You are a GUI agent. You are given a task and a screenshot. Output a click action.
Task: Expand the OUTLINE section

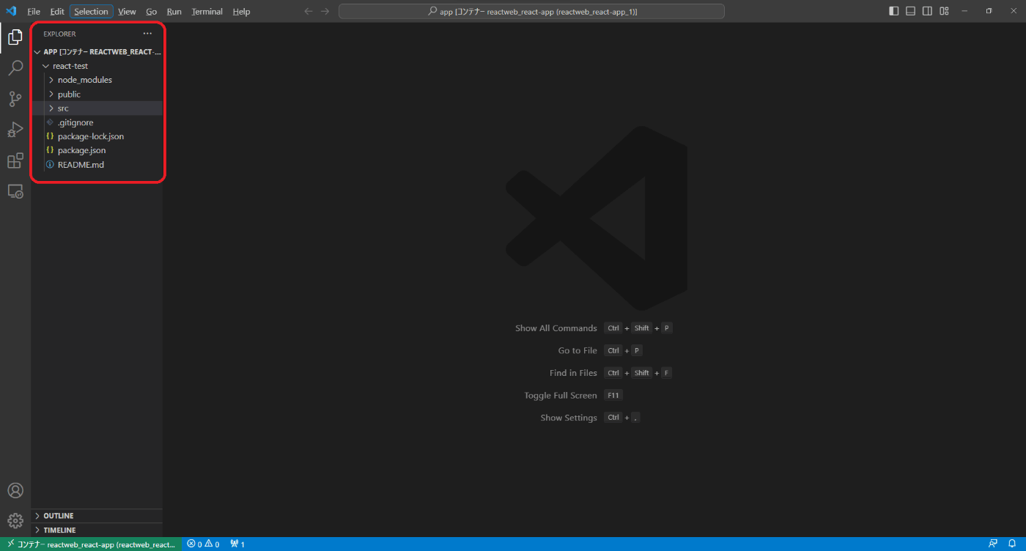(97, 516)
